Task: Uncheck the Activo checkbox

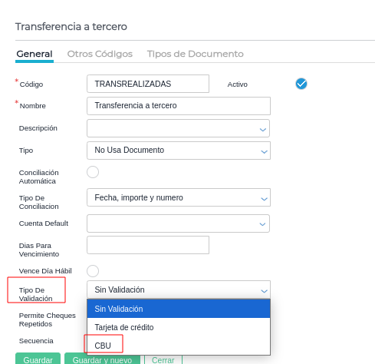Action: [x=301, y=84]
